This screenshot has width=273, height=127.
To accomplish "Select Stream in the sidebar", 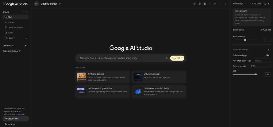I will point(15,22).
